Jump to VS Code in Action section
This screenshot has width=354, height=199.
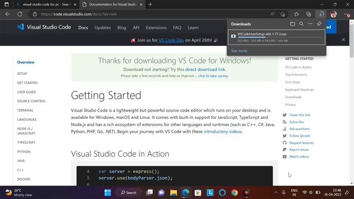pyautogui.click(x=298, y=67)
